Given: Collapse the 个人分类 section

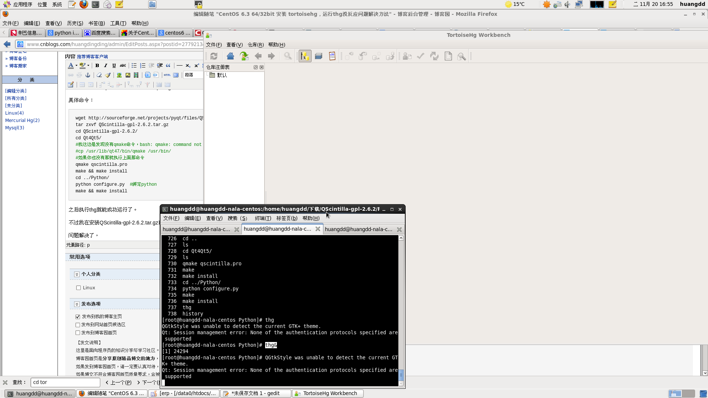Looking at the screenshot, I should point(77,274).
